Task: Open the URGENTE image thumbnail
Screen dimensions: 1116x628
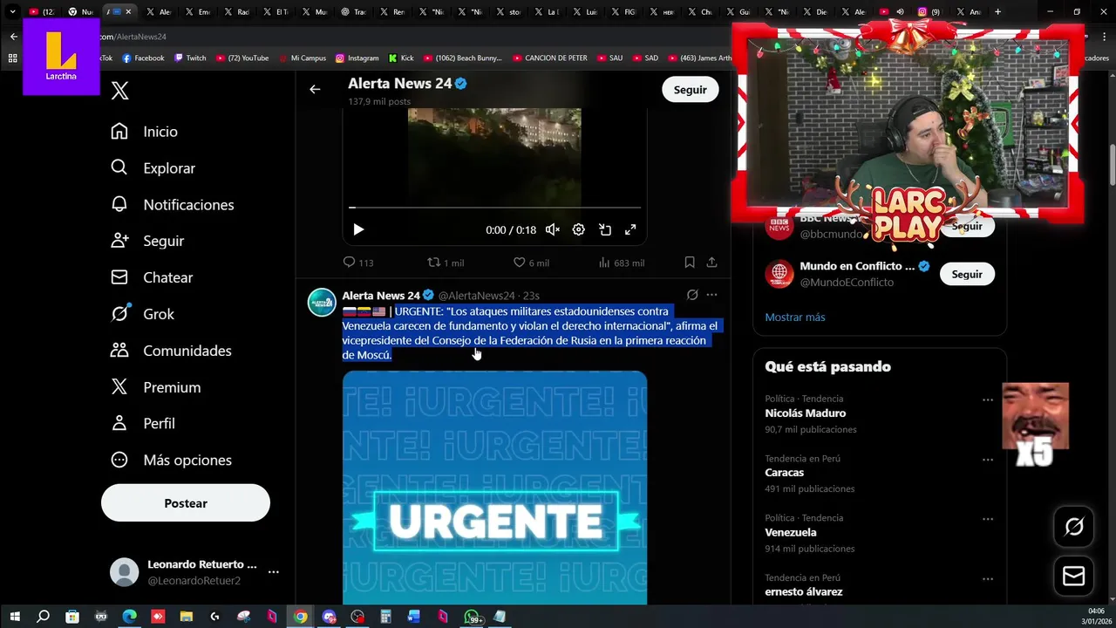Action: coord(494,488)
